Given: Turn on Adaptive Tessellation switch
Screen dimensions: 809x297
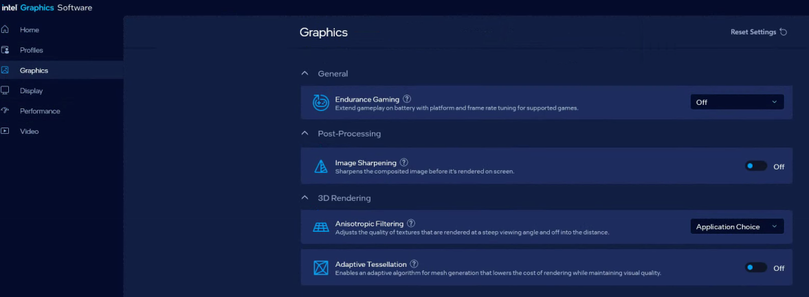Looking at the screenshot, I should coord(755,268).
